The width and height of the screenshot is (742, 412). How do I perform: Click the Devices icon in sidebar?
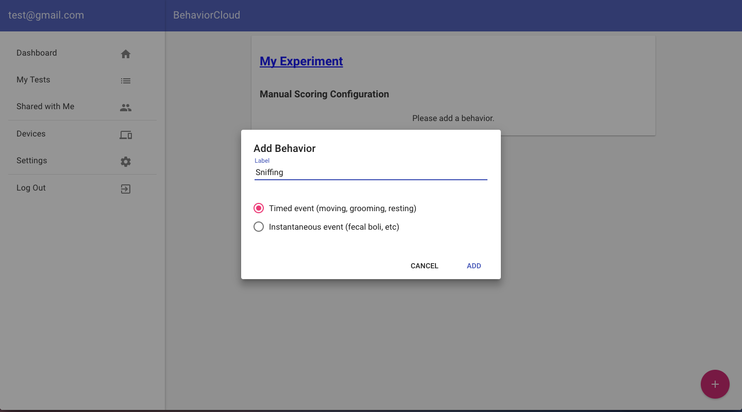click(x=126, y=135)
